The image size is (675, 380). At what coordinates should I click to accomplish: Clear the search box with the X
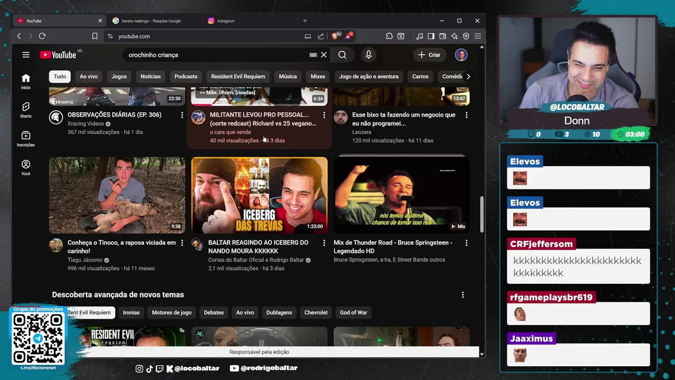pos(324,55)
